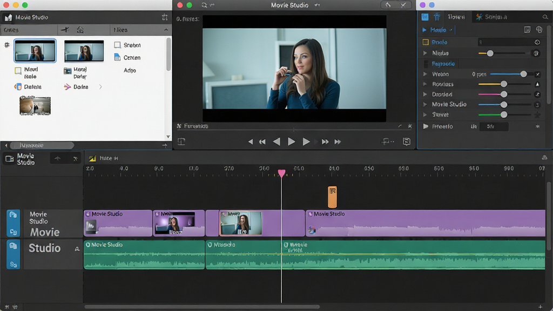This screenshot has width=553, height=311.
Task: Click the timeline camera icon
Action: 10,159
